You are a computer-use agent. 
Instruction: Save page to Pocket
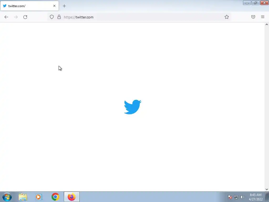253,17
